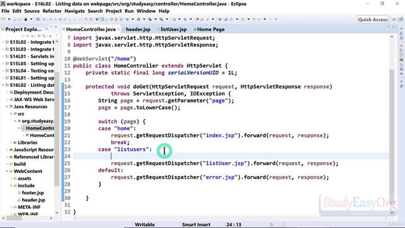Click the Coverage run toolbar icon
405x228 pixels.
click(x=150, y=19)
